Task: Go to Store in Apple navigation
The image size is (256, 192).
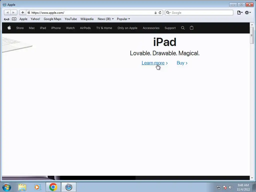Action: click(x=20, y=28)
